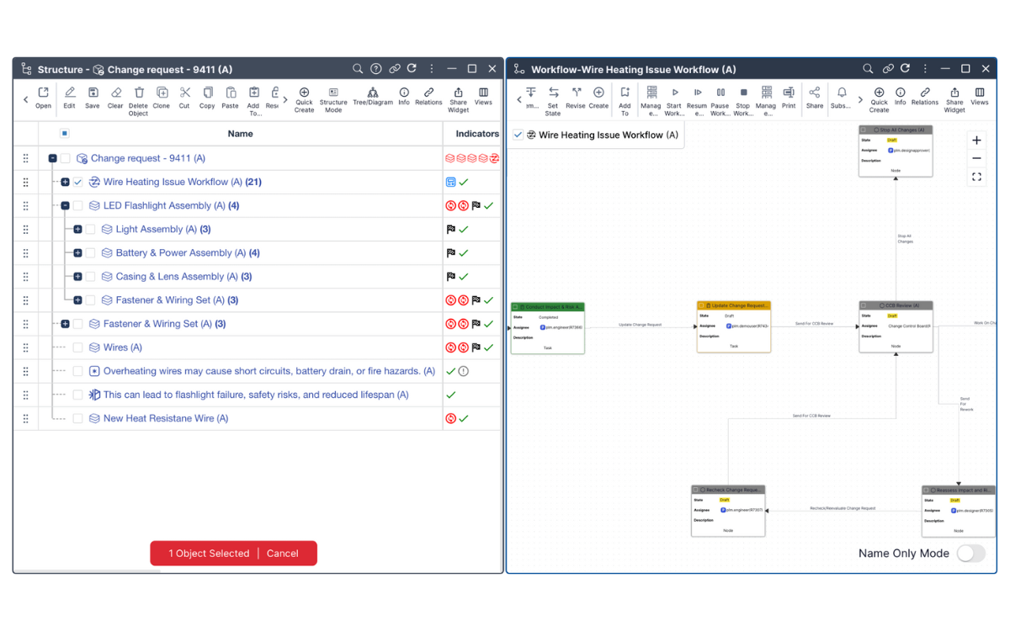Open the Views menu in Structure toolbar
Viewport: 1010px width, 631px height.
pos(483,93)
